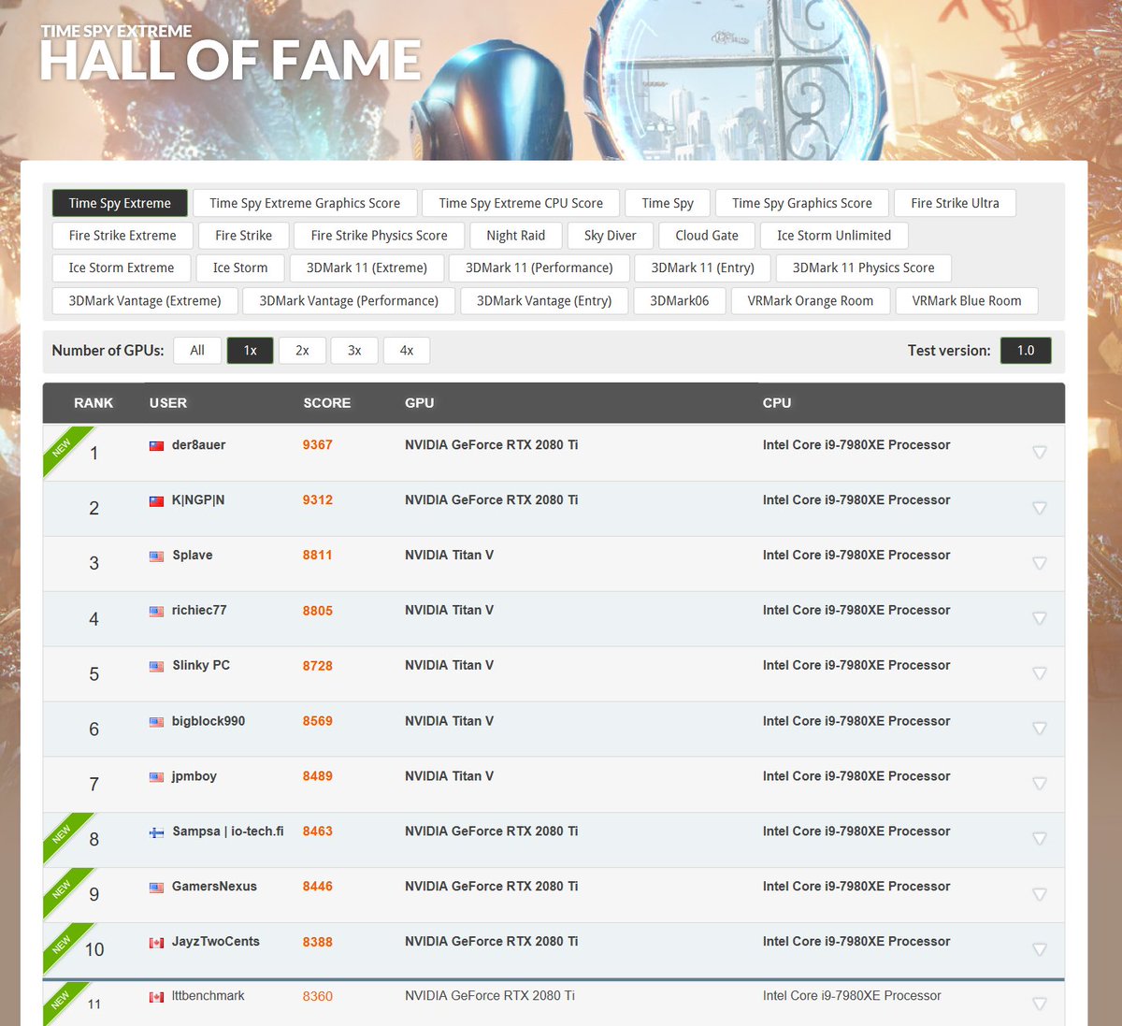The image size is (1122, 1026).
Task: Open Time Spy Graphics Score tab
Action: [802, 203]
